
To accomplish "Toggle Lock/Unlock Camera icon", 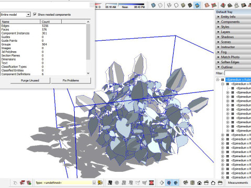I will [124, 183].
